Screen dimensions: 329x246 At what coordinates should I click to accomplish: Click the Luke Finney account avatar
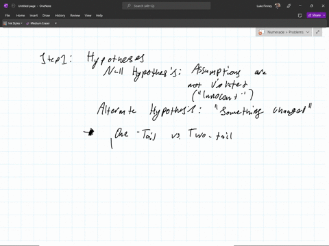[278, 6]
